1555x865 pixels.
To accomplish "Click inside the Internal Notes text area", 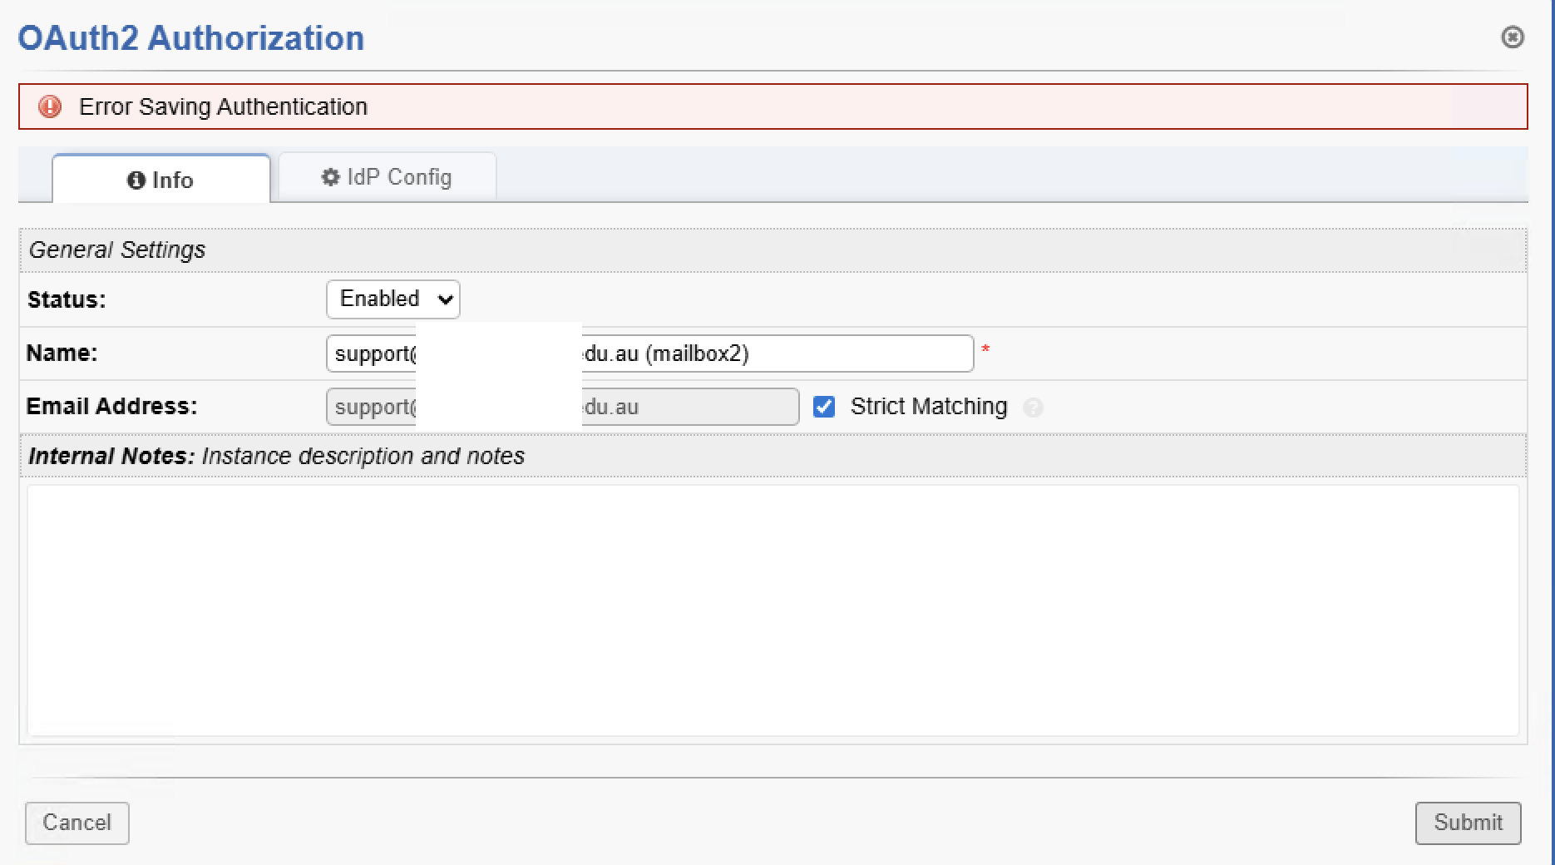I will click(x=773, y=611).
